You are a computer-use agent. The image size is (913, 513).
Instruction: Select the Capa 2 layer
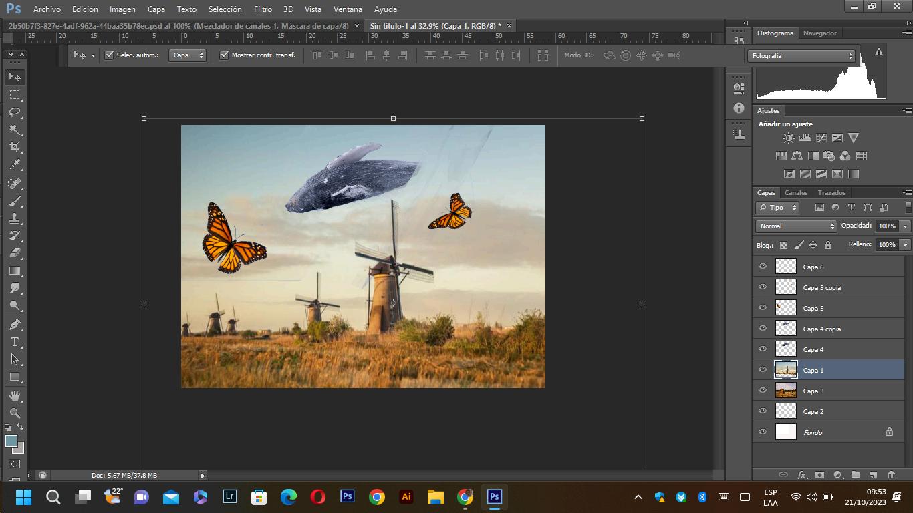[828, 411]
